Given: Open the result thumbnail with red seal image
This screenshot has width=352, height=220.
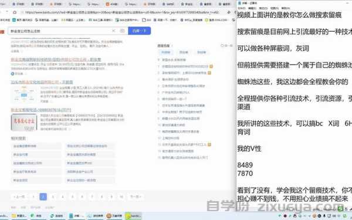Looking at the screenshot, I should tap(24, 123).
